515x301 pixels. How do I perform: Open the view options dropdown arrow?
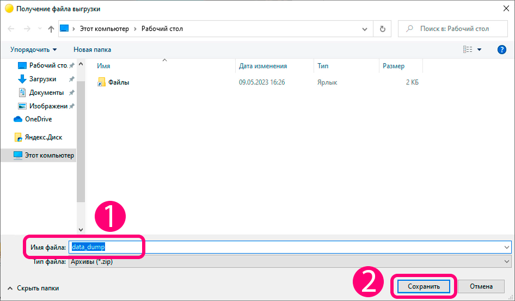[479, 50]
